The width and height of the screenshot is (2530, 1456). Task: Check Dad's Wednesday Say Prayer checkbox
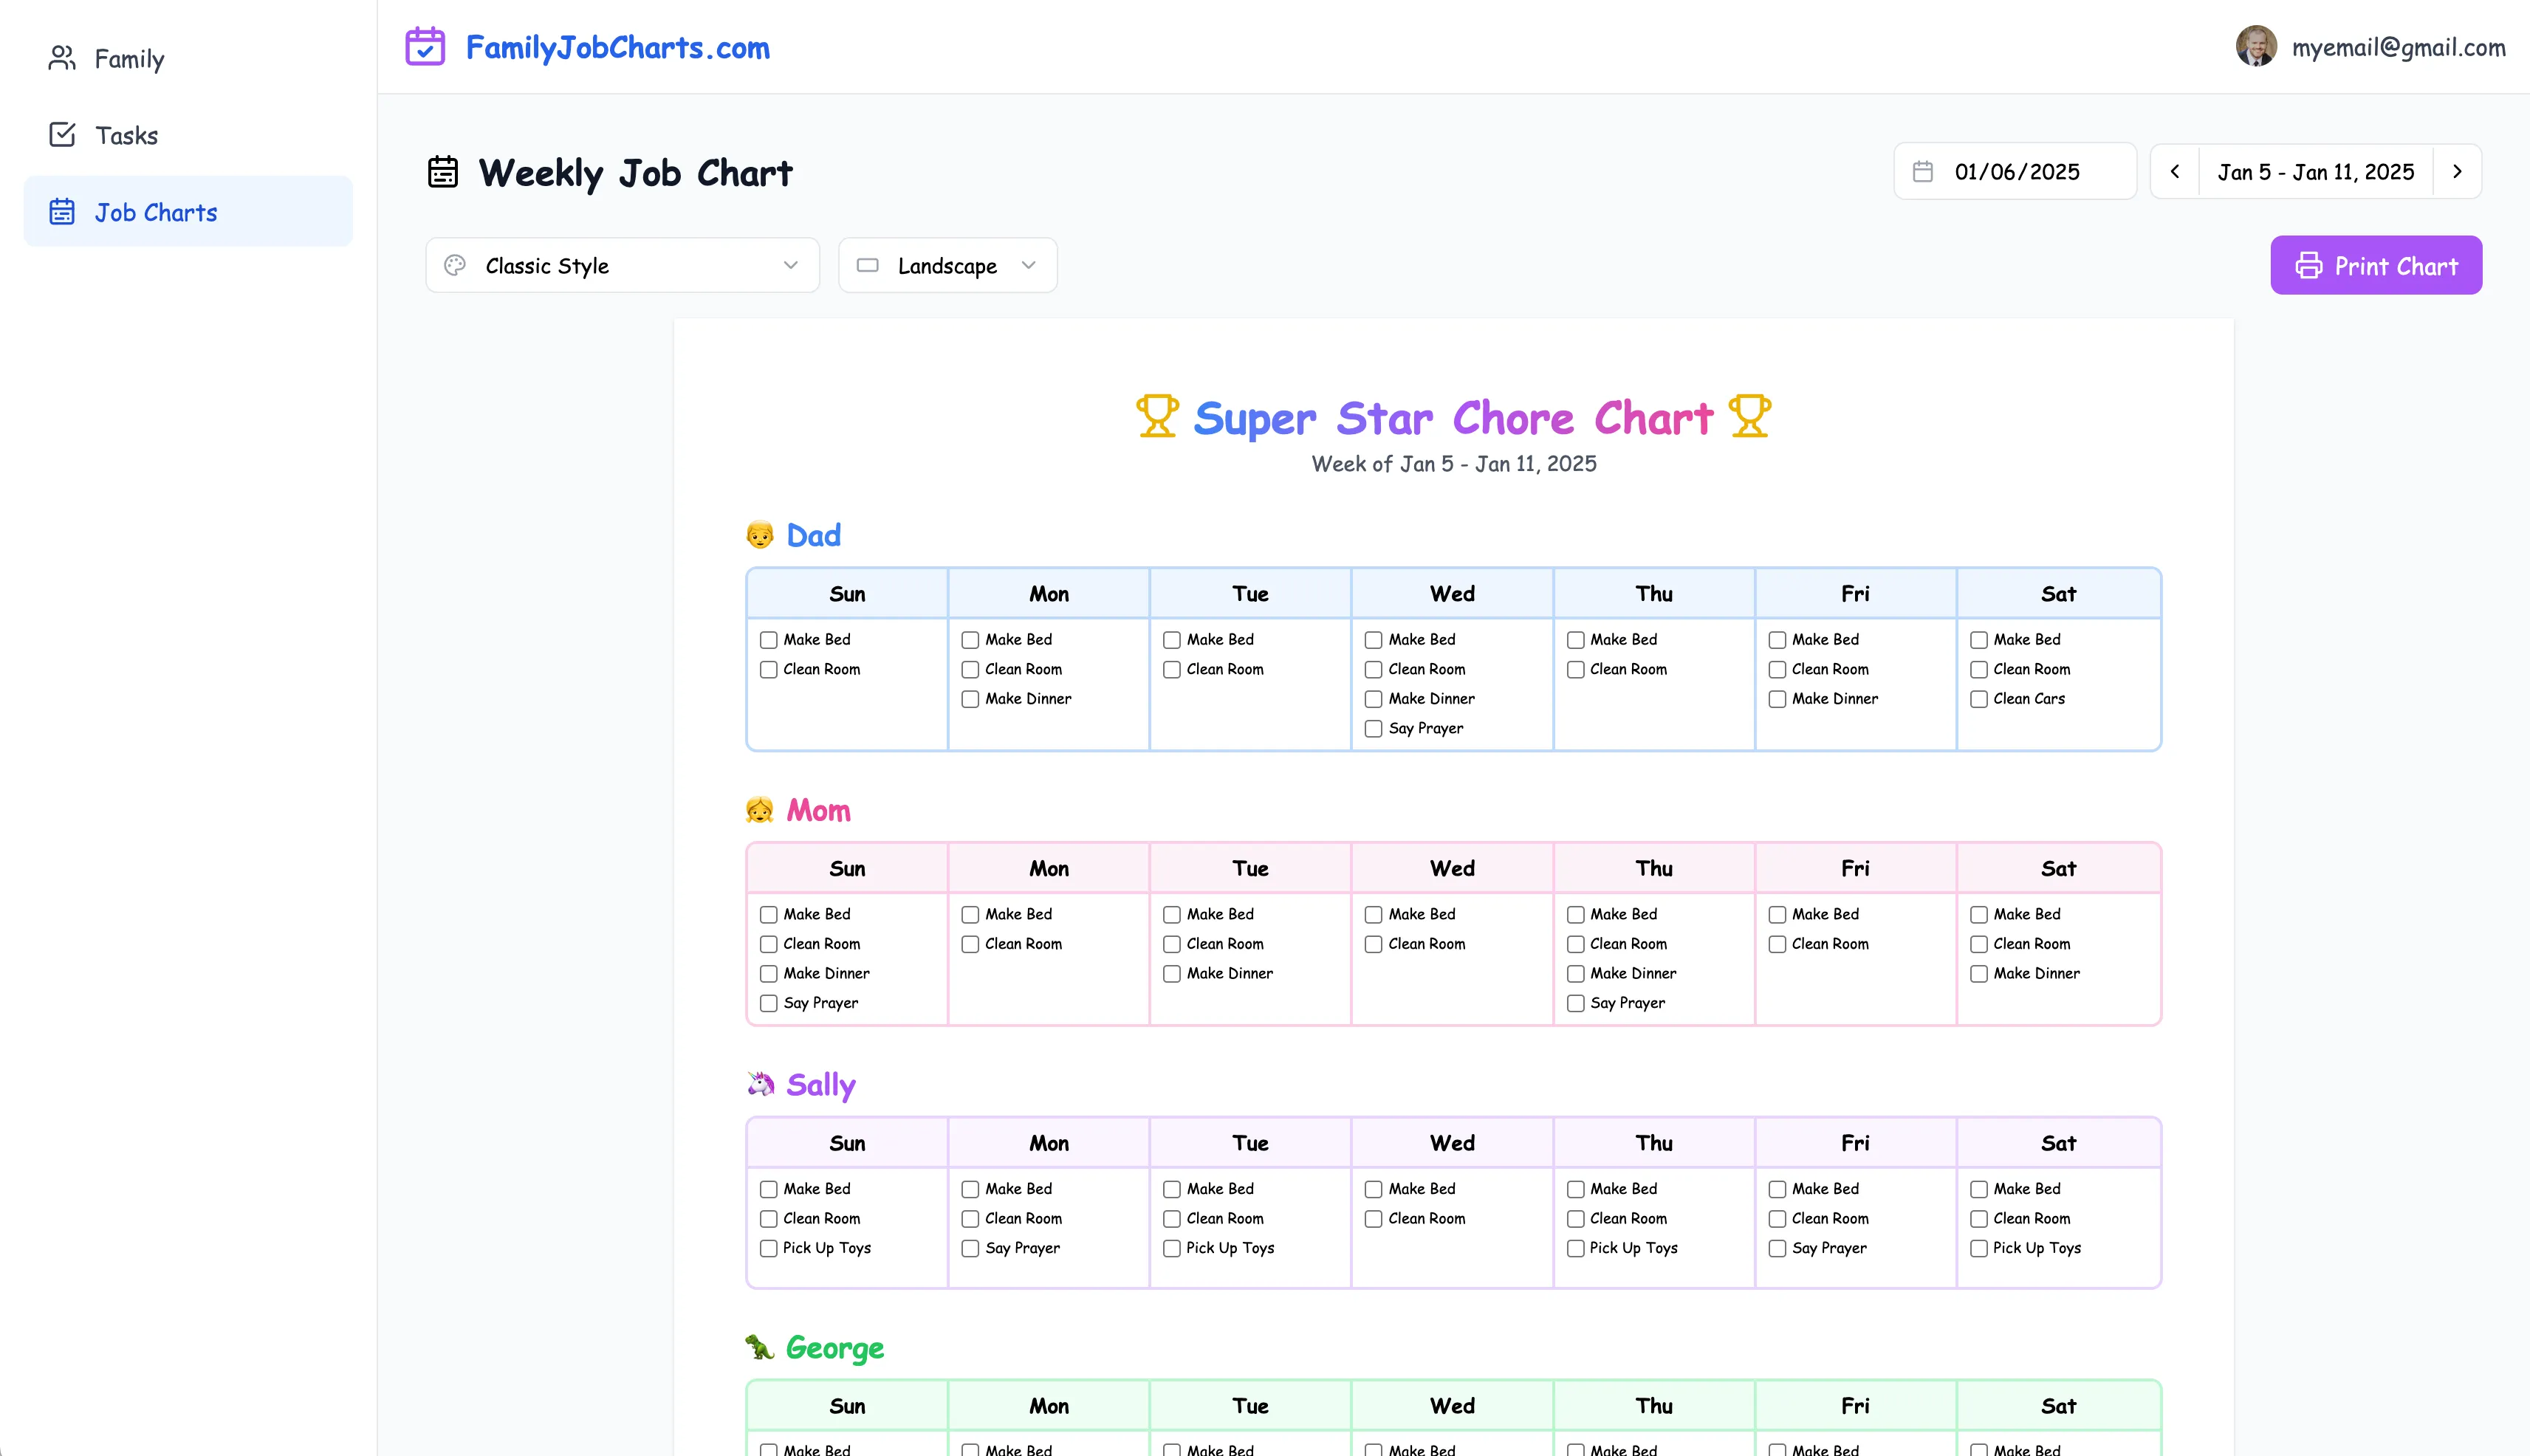click(1373, 729)
